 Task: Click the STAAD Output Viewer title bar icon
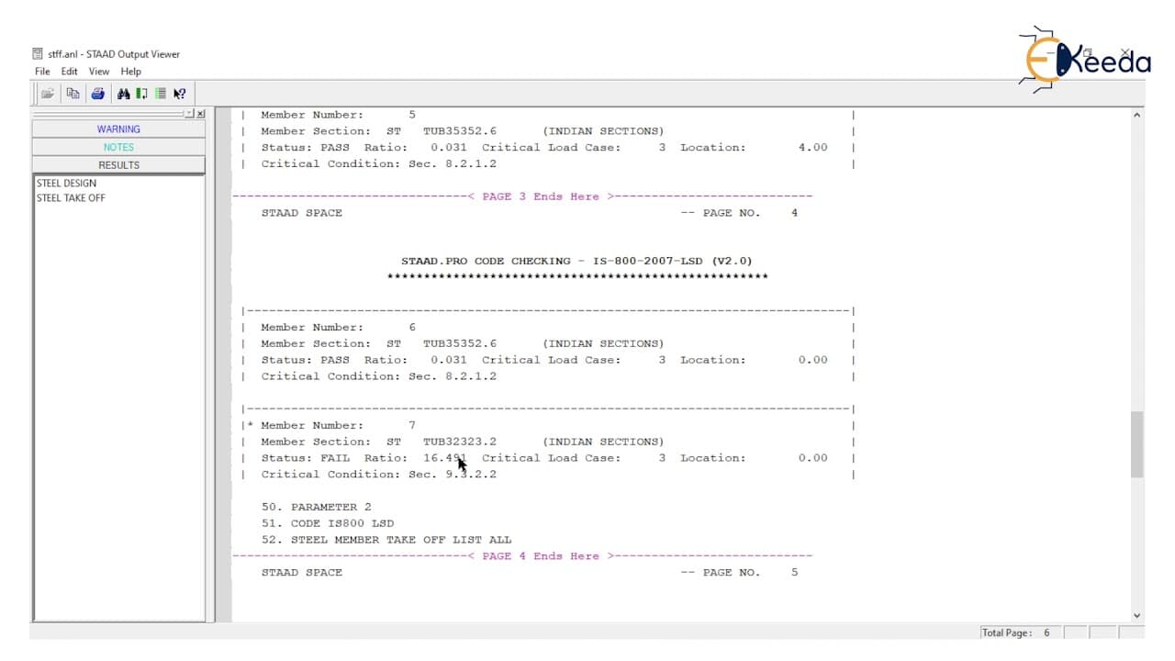click(38, 54)
